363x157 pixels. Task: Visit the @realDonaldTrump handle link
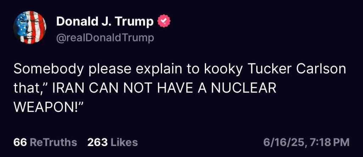pos(105,38)
